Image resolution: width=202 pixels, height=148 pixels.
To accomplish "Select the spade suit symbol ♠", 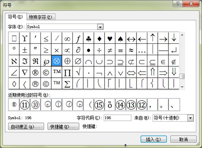I will point(121,38).
